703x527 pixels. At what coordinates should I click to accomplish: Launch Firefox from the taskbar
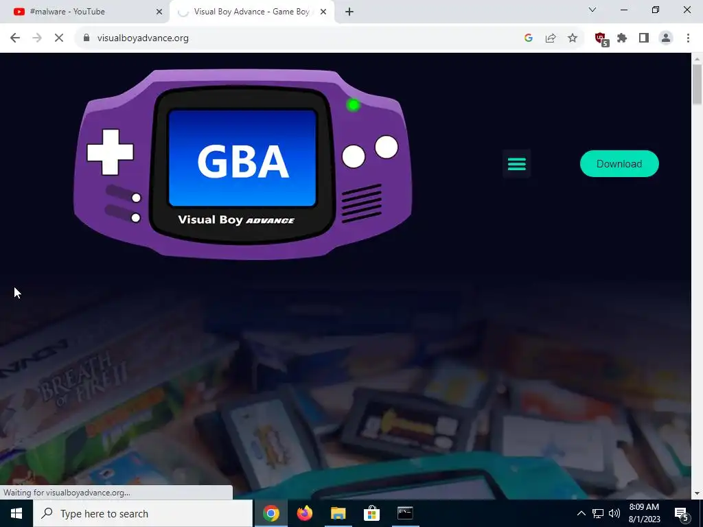click(x=304, y=513)
